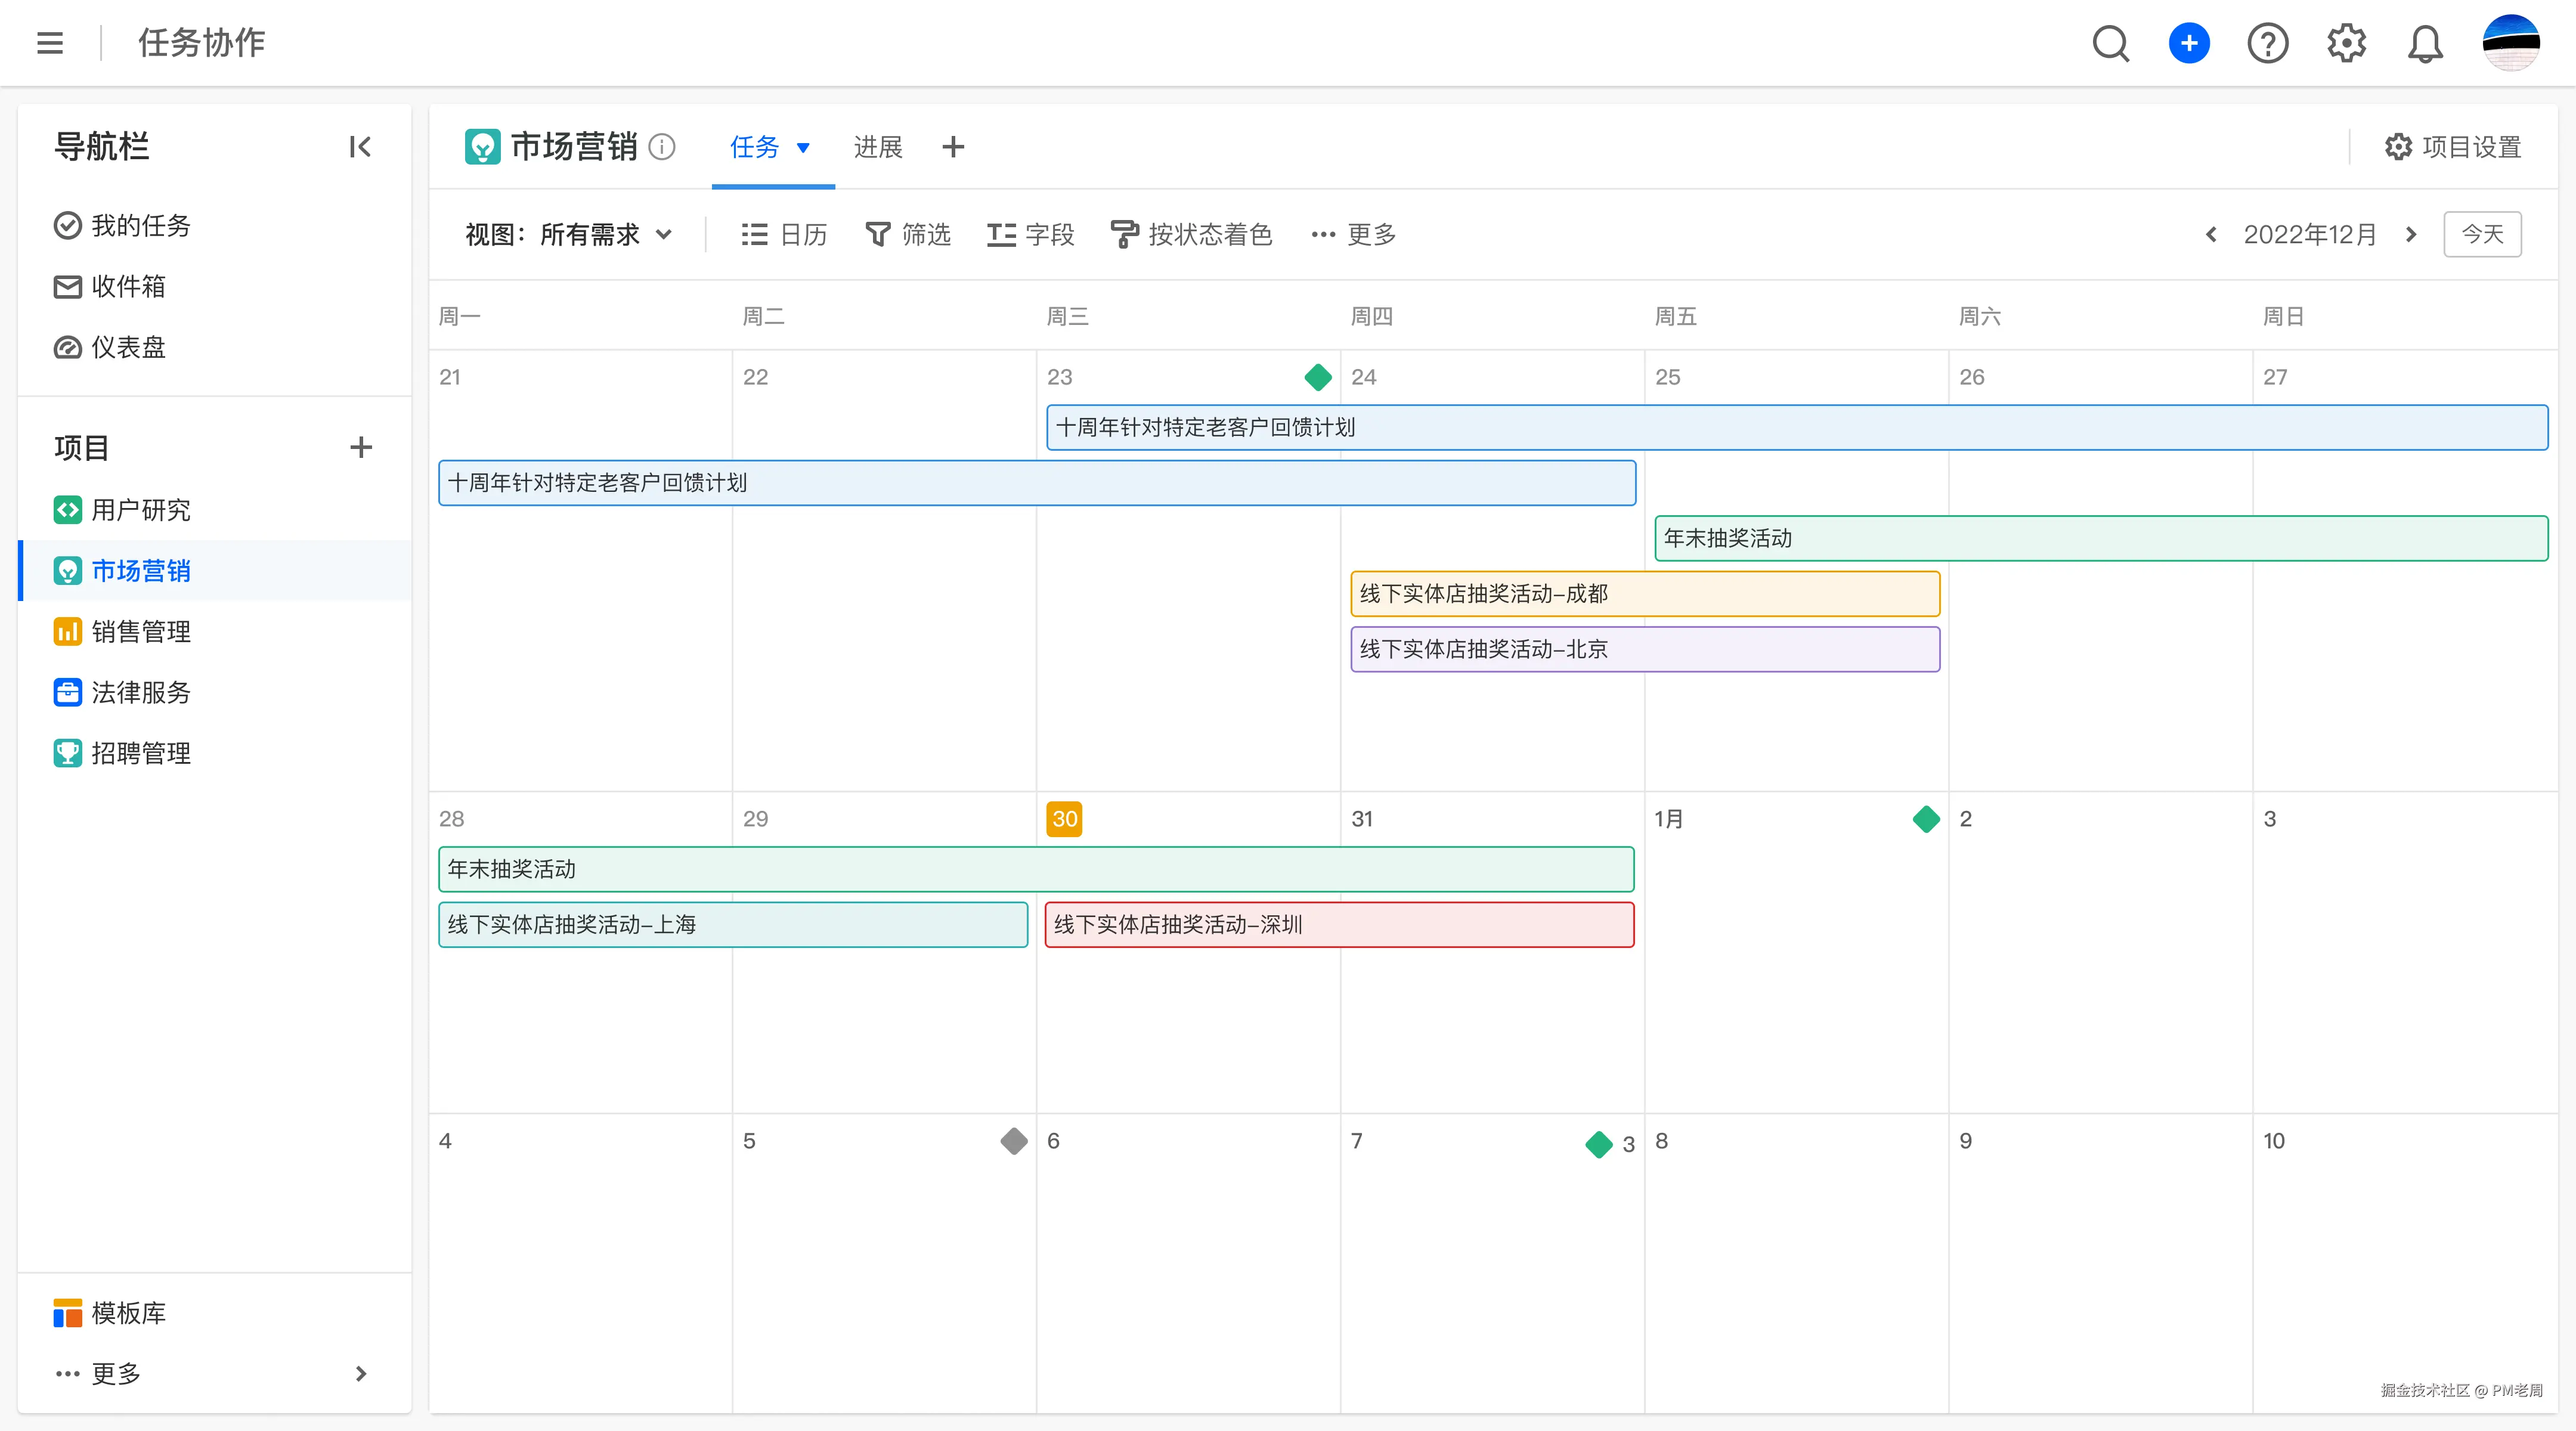Add a new view with the plus tab

tap(952, 147)
